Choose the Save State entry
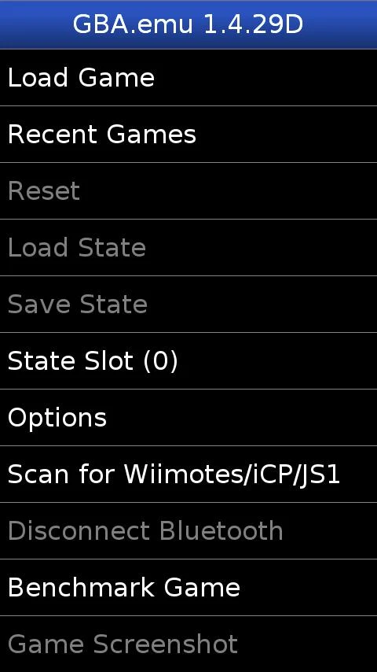The width and height of the screenshot is (377, 672). (188, 304)
